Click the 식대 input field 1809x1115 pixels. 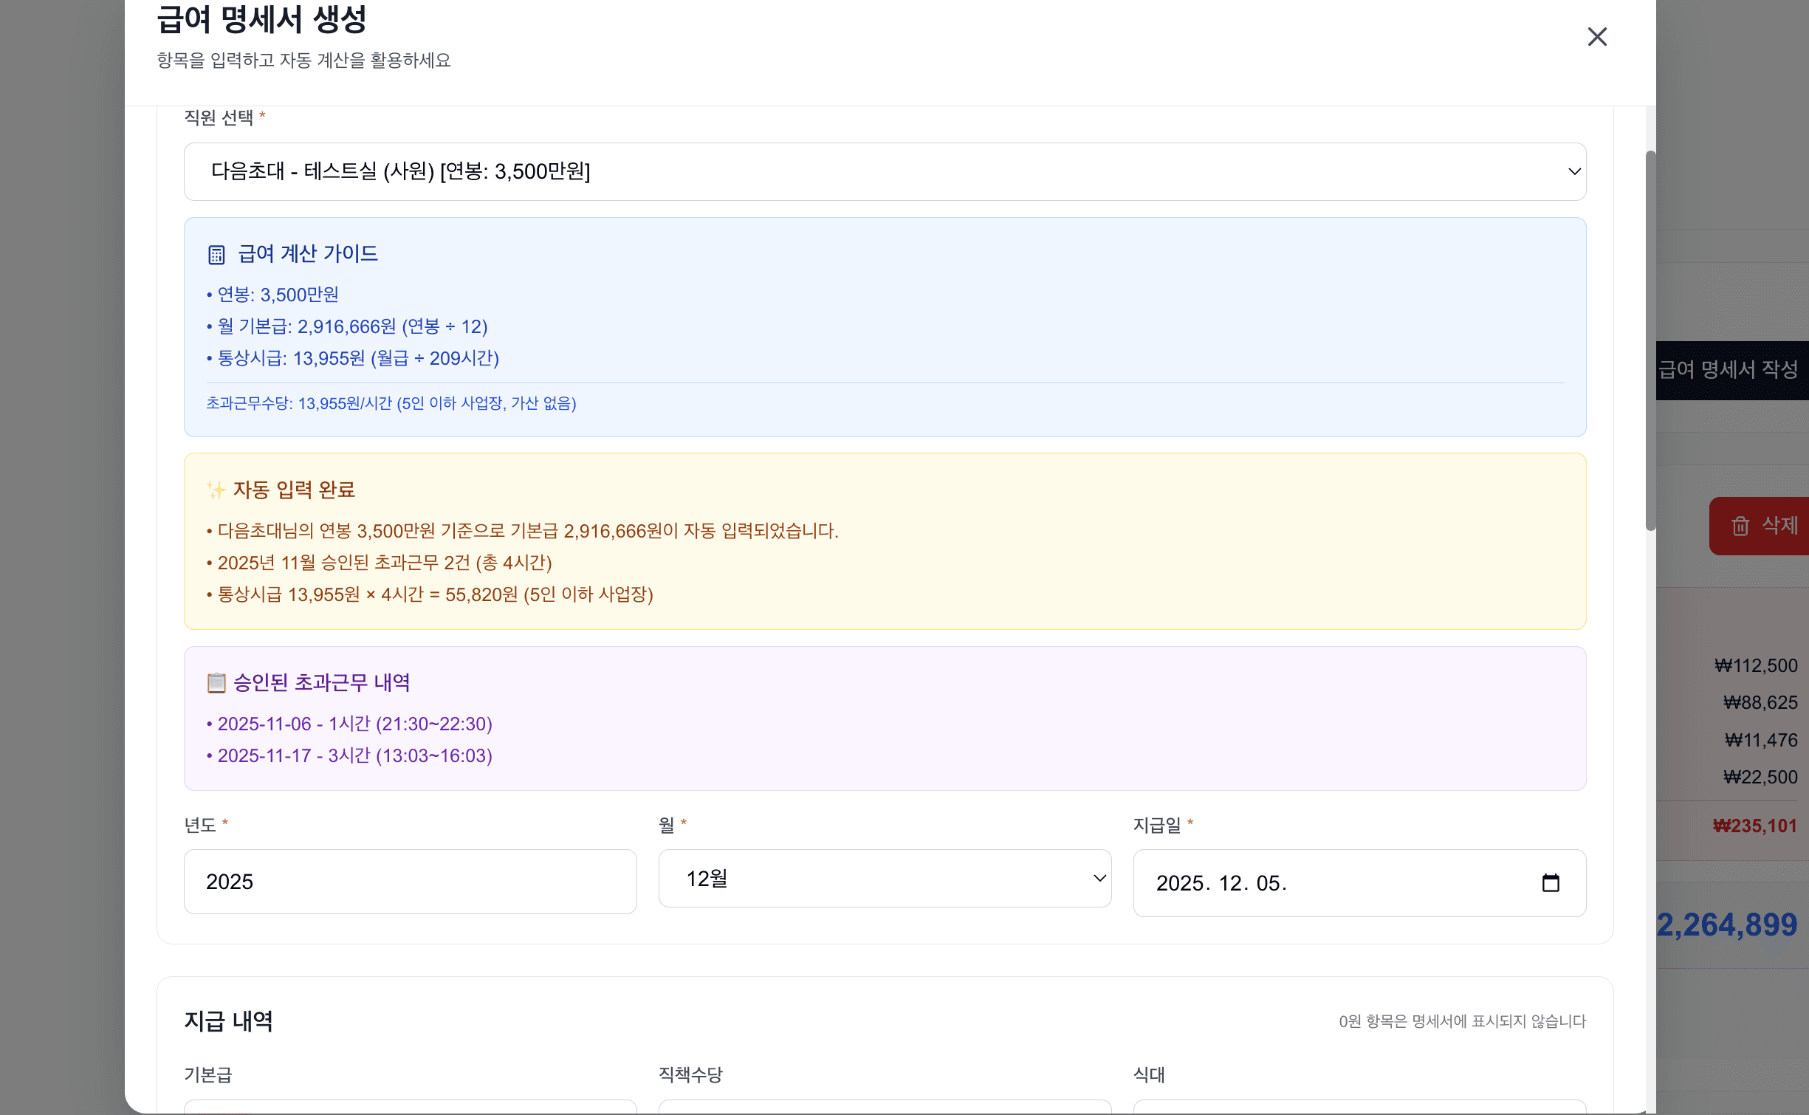1359,1106
